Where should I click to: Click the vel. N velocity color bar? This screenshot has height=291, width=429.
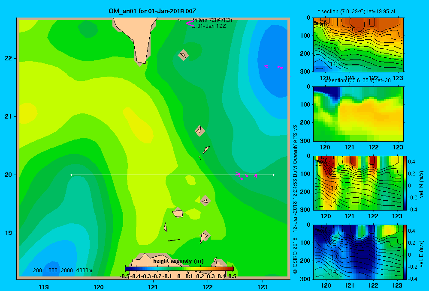click(x=405, y=183)
